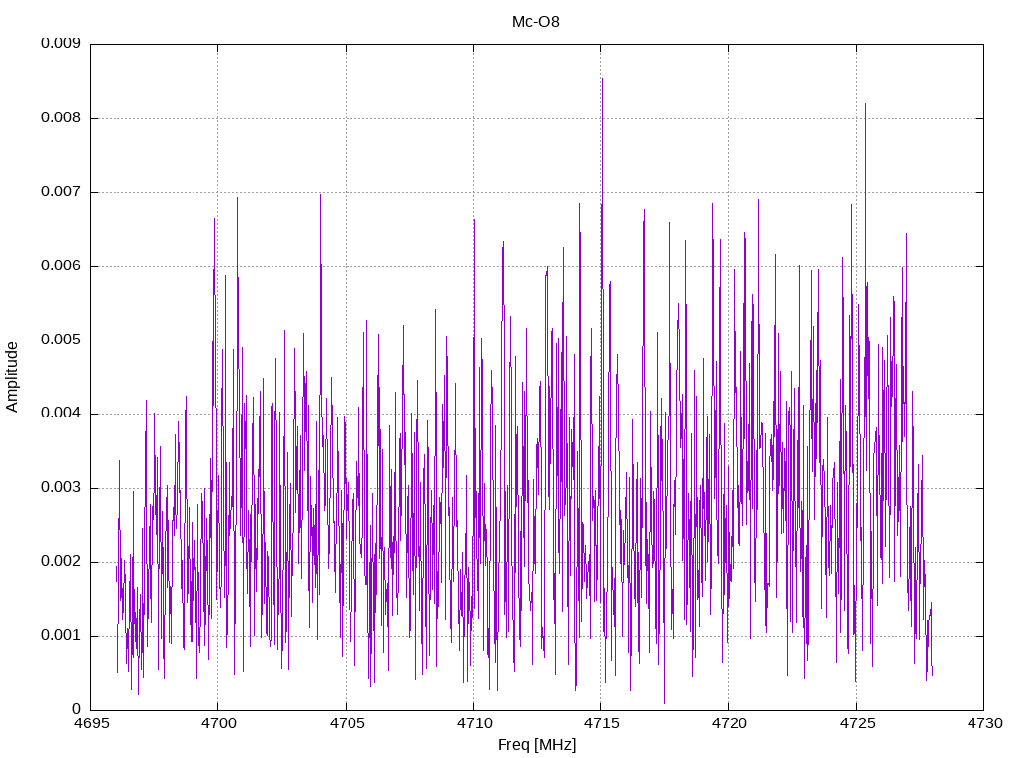1011x758 pixels.
Task: Click the 4720 x-axis tick label
Action: [730, 723]
